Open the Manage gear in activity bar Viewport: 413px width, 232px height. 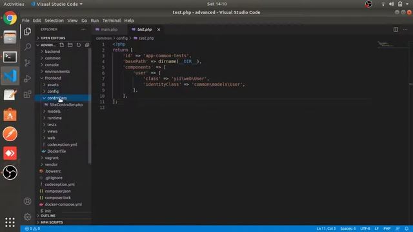(x=27, y=217)
